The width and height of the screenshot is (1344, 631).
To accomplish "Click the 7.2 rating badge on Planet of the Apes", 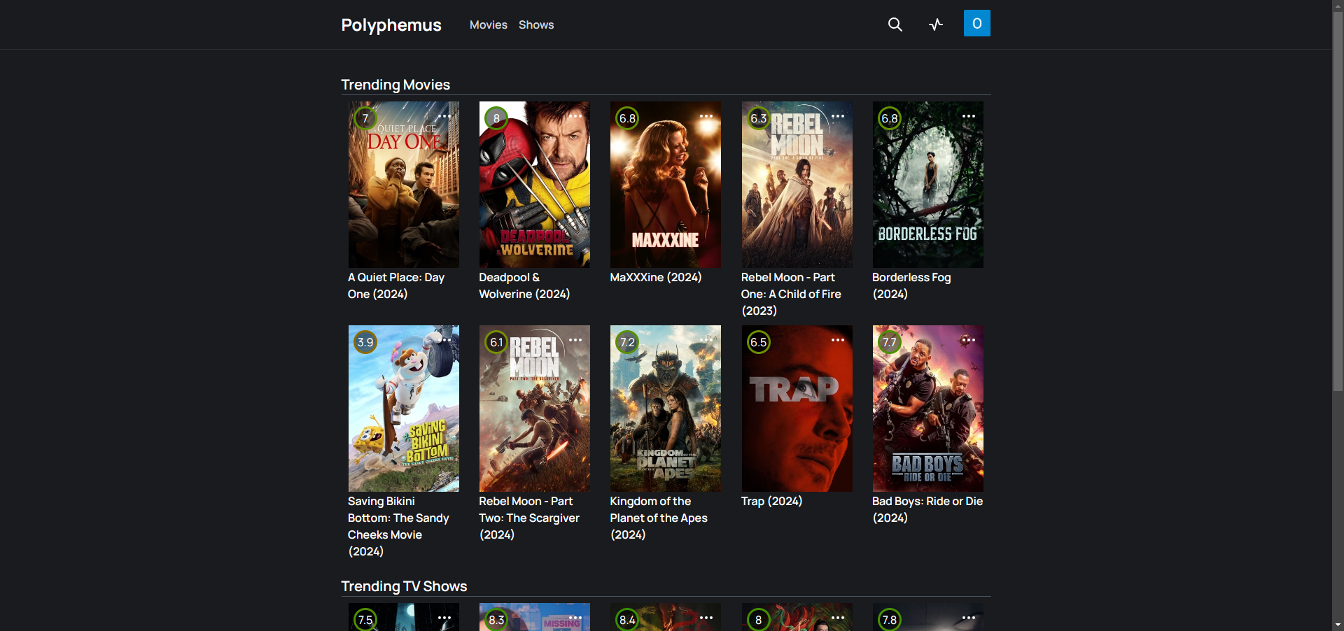I will [x=627, y=342].
